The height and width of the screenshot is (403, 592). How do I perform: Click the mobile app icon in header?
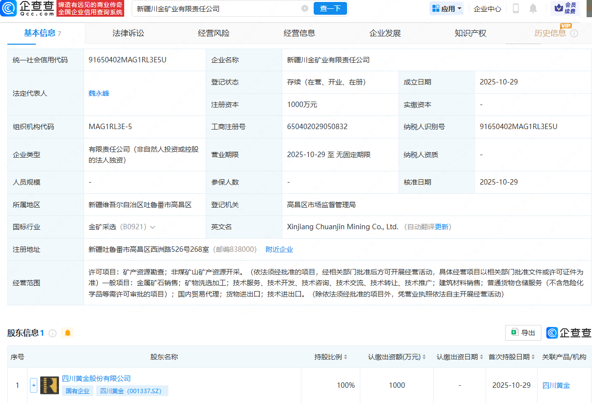[515, 8]
